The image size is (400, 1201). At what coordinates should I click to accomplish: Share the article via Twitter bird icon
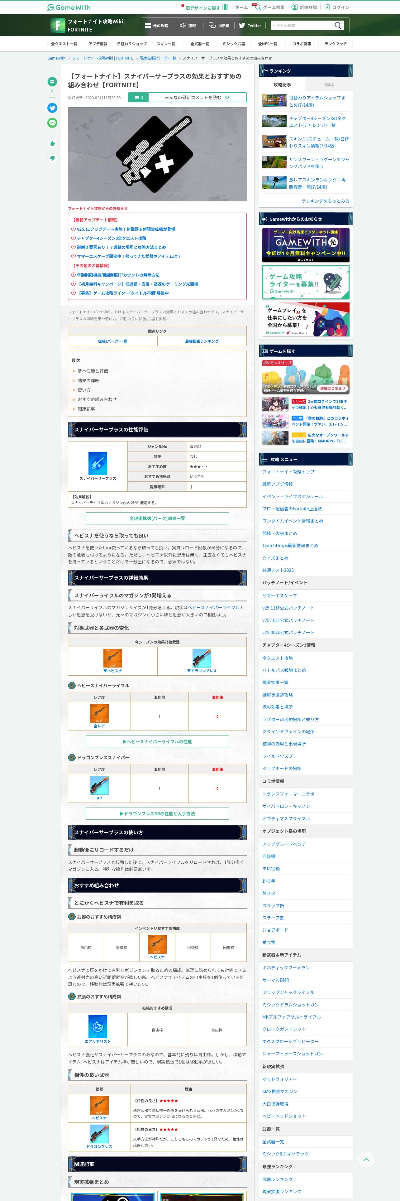point(52,108)
